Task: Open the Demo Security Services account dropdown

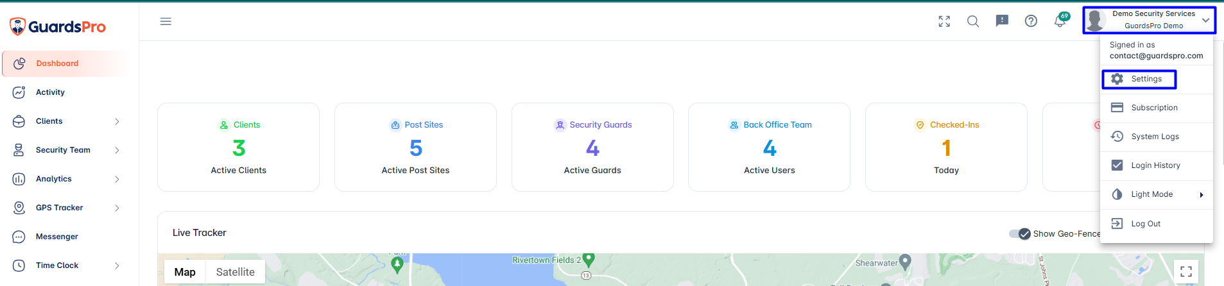Action: [x=1149, y=20]
